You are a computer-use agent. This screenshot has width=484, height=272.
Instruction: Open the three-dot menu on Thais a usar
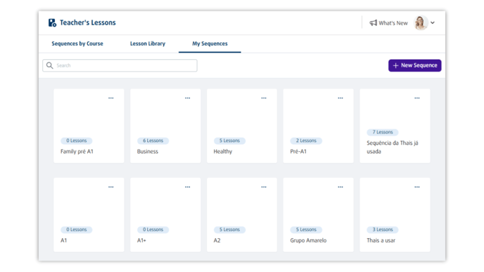[x=416, y=187]
